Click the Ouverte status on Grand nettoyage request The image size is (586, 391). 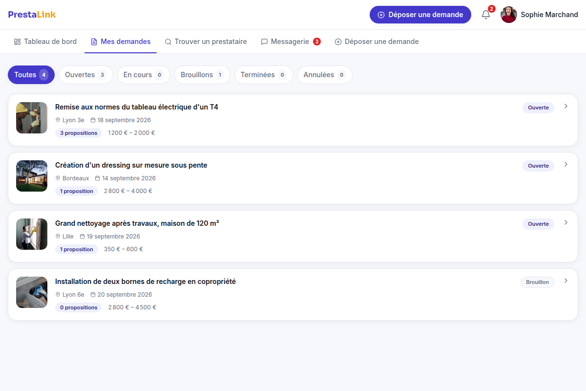pyautogui.click(x=538, y=224)
